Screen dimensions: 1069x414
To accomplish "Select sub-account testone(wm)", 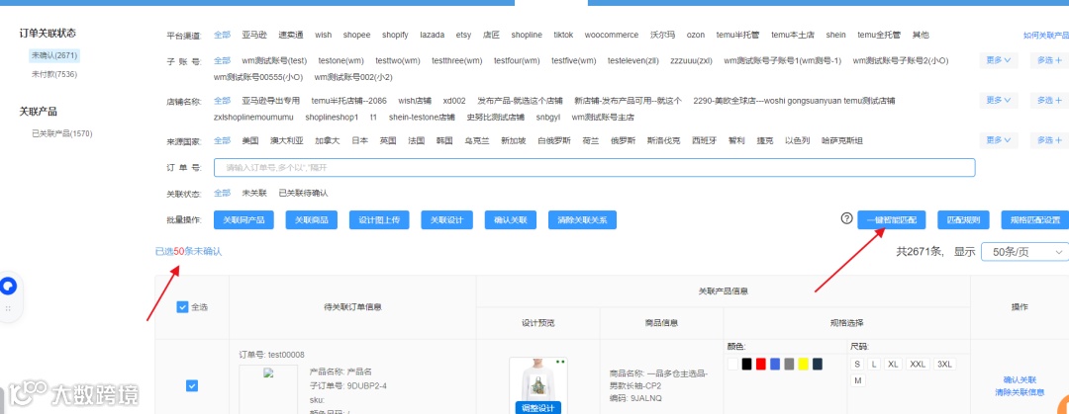I will (x=340, y=60).
